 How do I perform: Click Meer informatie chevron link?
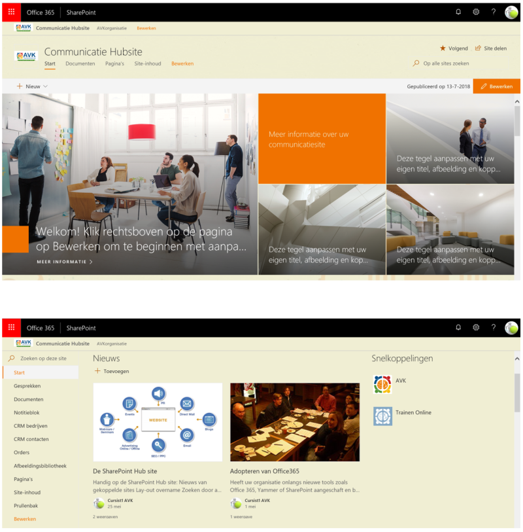pyautogui.click(x=65, y=262)
